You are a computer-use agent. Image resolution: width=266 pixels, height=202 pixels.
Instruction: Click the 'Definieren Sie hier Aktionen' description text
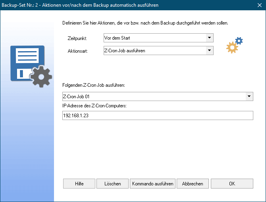145,23
